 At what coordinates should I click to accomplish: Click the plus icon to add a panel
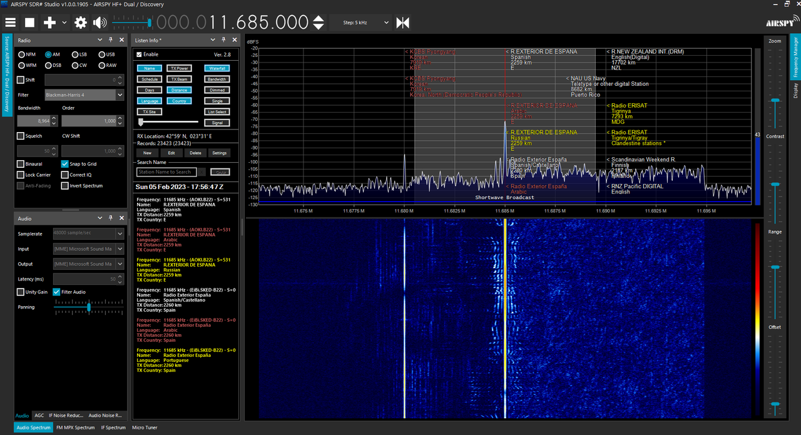(x=49, y=23)
